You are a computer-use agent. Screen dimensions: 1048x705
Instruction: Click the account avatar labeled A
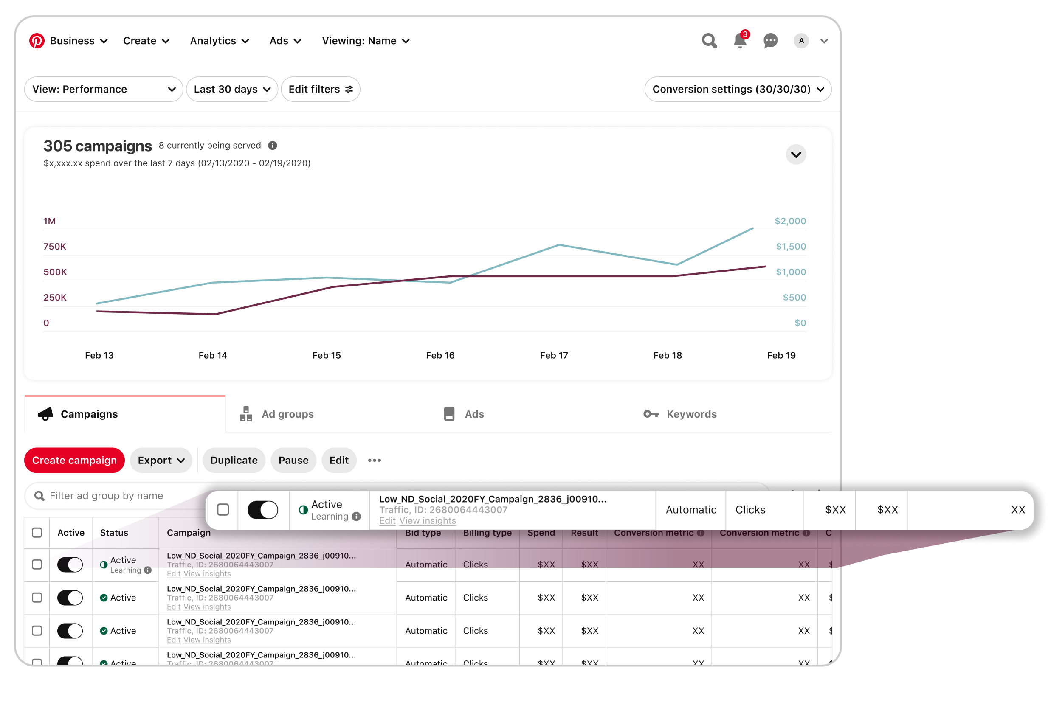pos(801,41)
